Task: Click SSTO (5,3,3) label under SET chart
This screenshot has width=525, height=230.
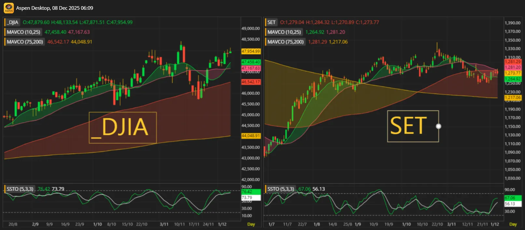Action: pyautogui.click(x=280, y=189)
